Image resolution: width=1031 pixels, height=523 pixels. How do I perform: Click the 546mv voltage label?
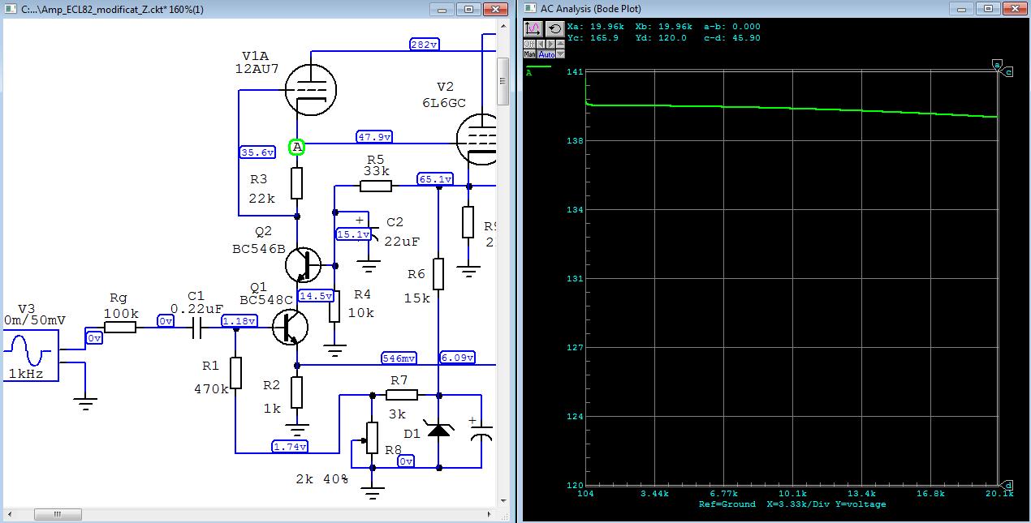(401, 358)
